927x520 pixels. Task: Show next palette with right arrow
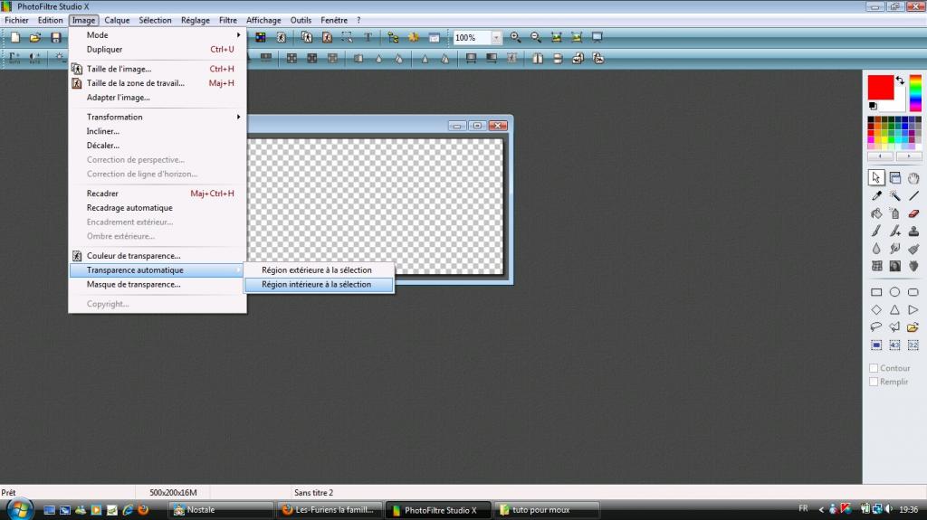click(x=908, y=156)
